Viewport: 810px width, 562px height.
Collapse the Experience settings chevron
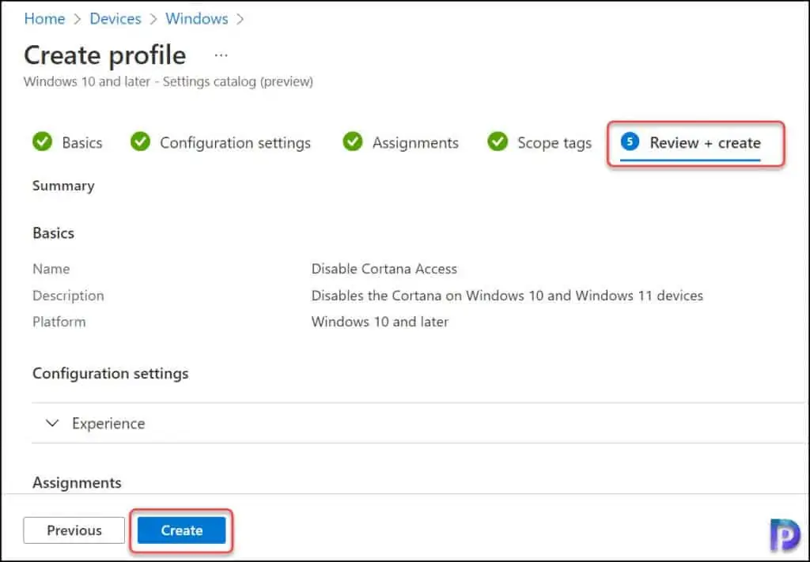(52, 423)
